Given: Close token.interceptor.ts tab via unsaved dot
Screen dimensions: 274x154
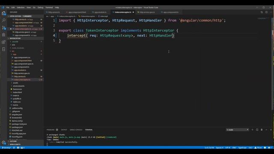Looking at the screenshot, I should [x=133, y=12].
